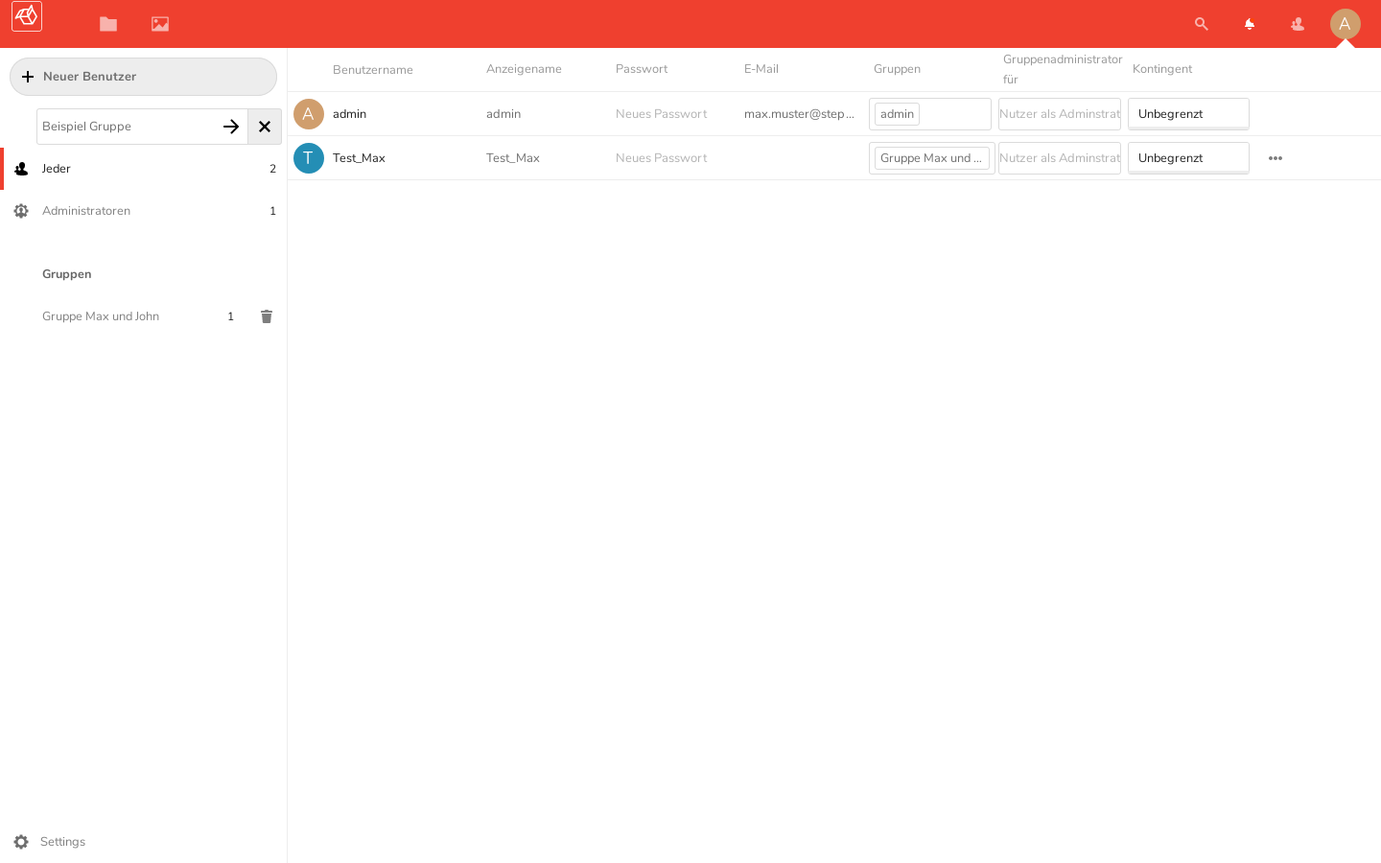
Task: Click the E-Mail column header
Action: point(761,69)
